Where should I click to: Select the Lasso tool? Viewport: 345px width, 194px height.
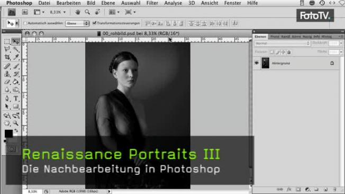(x=7, y=49)
